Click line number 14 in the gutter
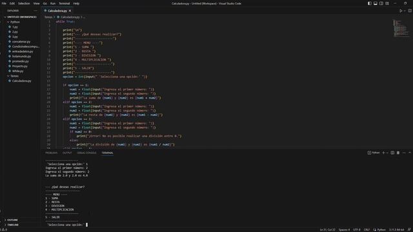Viewport: 413px width, 232px height. (x=49, y=77)
